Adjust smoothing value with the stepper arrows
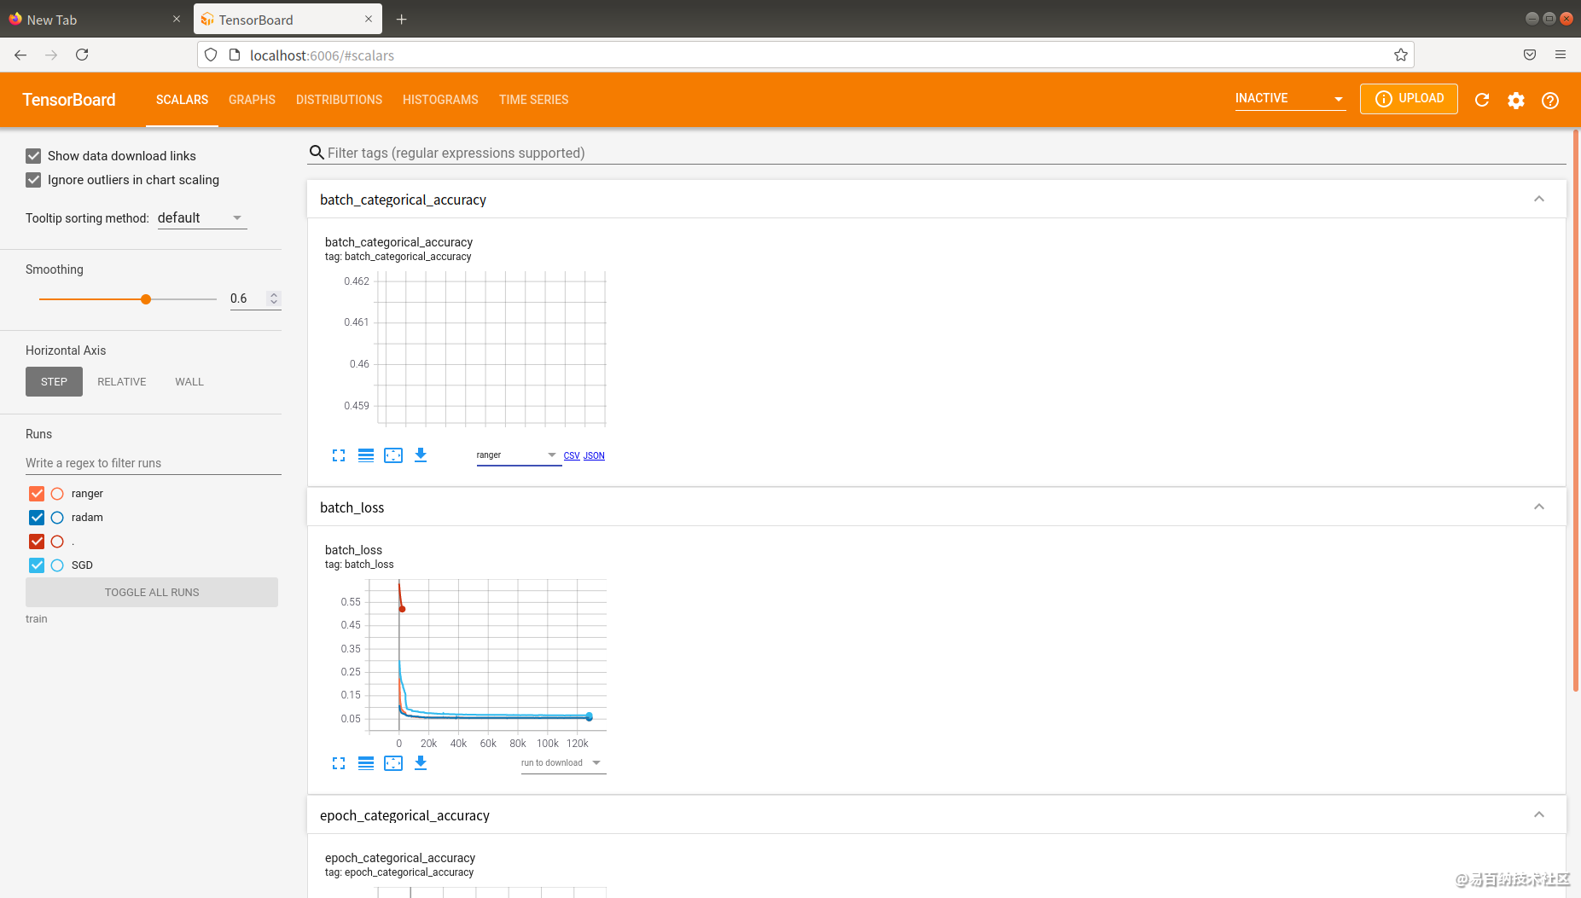Image resolution: width=1581 pixels, height=898 pixels. pos(274,298)
